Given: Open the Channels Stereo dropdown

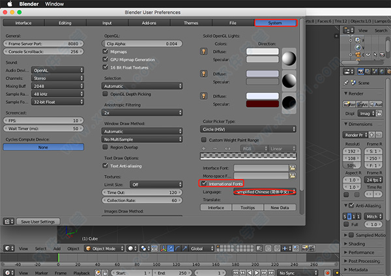Looking at the screenshot, I should pyautogui.click(x=57, y=78).
